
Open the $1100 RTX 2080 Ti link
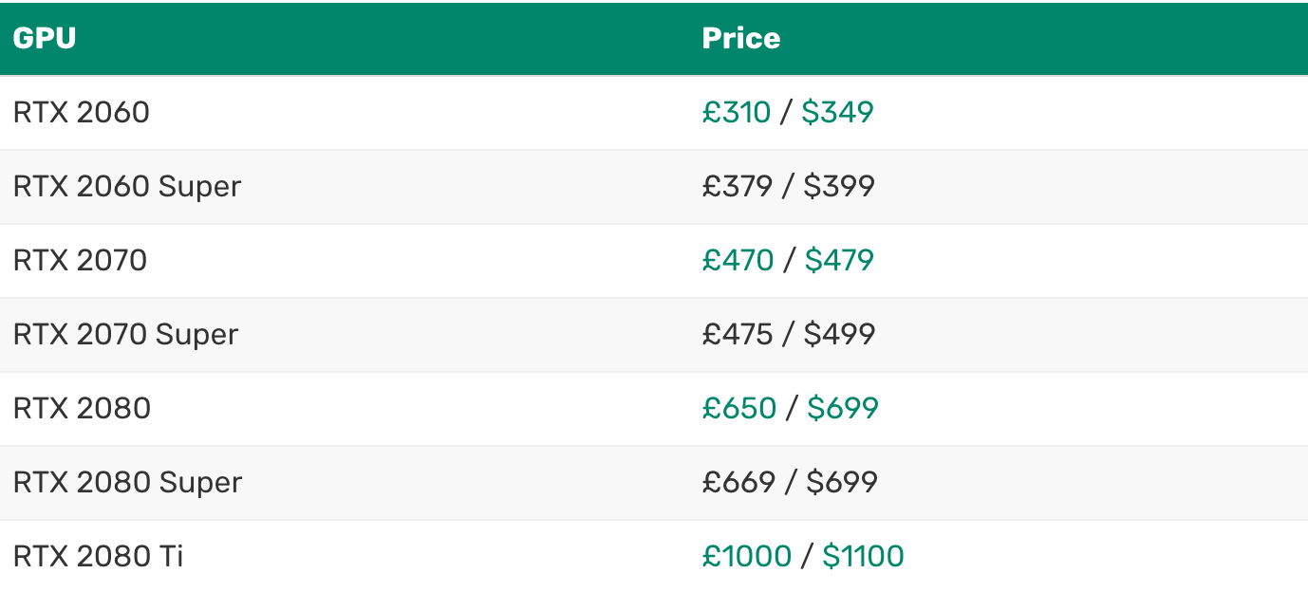click(x=863, y=557)
